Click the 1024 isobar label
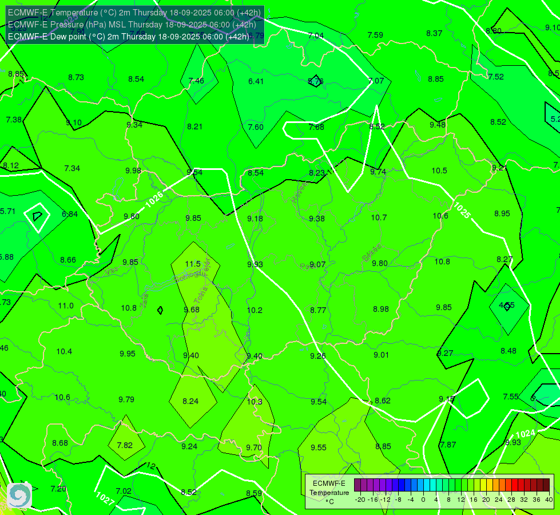 [x=525, y=434]
